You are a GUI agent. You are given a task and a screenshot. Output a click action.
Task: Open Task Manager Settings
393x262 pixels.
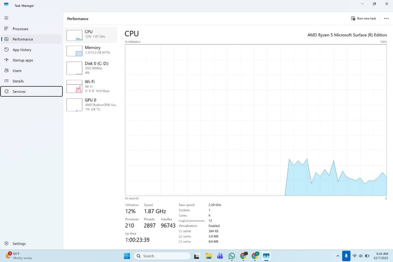pos(19,244)
